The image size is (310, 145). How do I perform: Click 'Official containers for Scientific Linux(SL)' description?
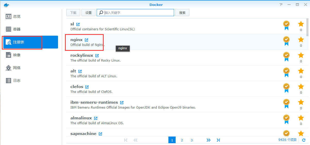102,29
